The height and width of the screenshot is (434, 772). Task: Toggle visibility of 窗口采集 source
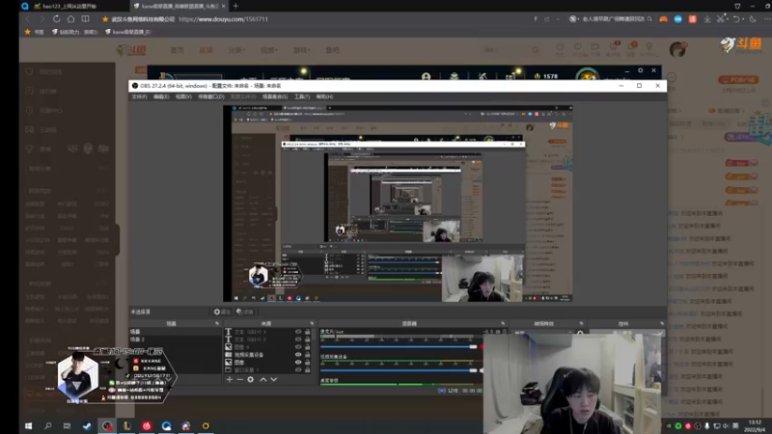point(298,369)
